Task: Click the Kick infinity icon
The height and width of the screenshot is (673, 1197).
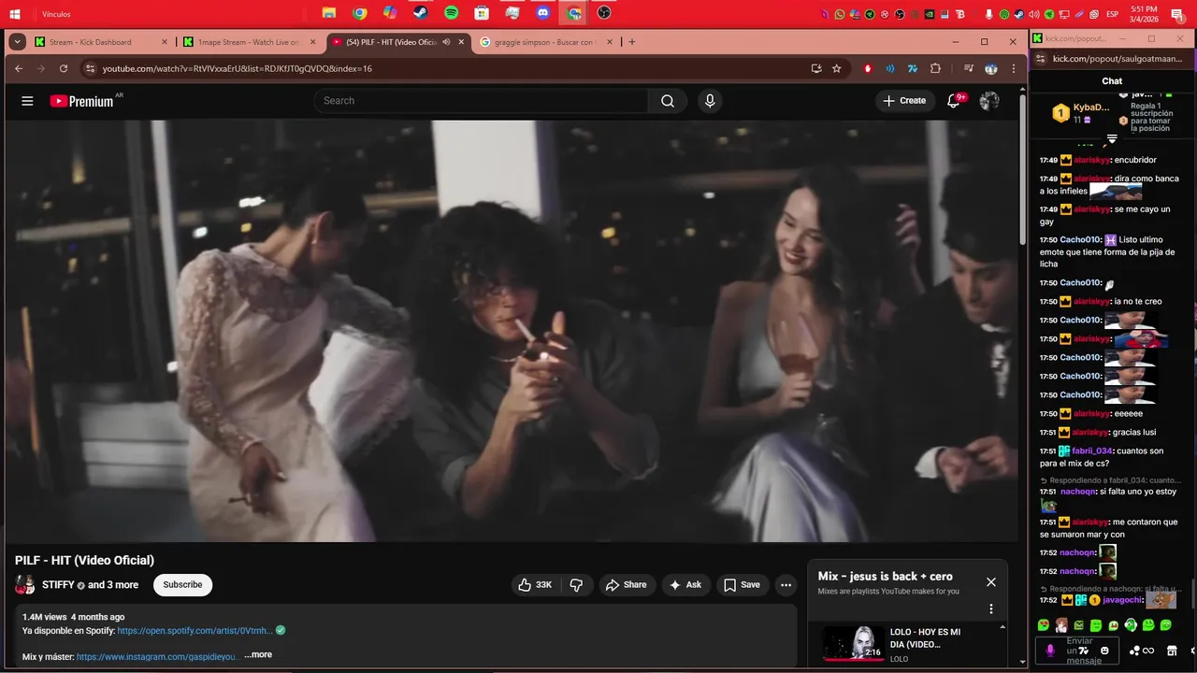Action: [1148, 651]
